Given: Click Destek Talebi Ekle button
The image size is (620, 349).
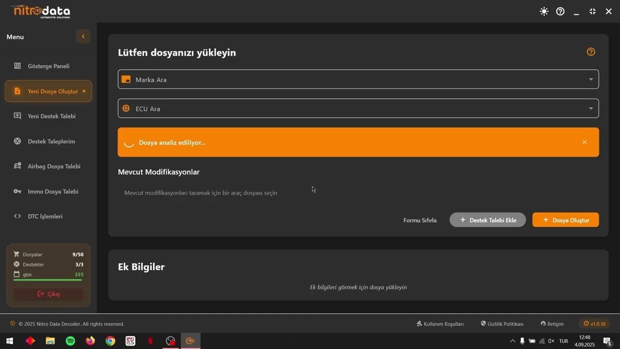Looking at the screenshot, I should [x=488, y=220].
